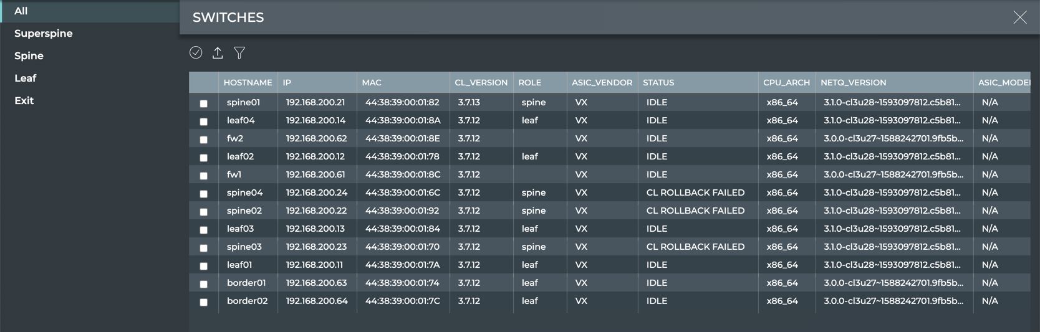Check the box next to fw2

point(204,140)
